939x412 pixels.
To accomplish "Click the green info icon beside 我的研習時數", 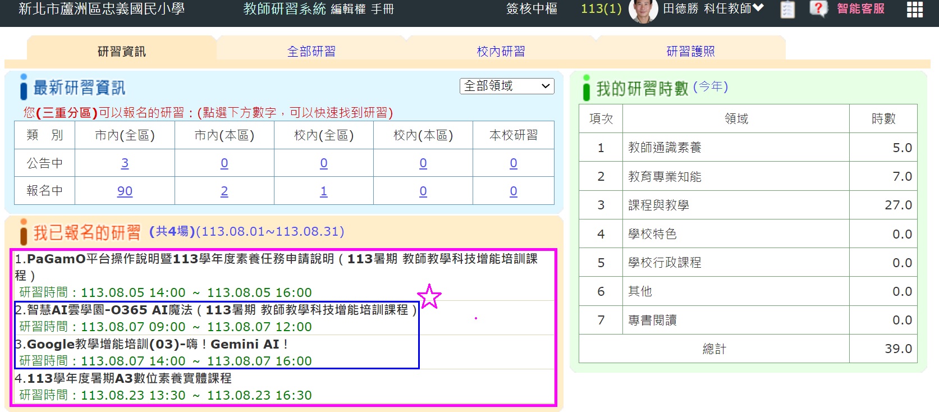I will coord(587,88).
